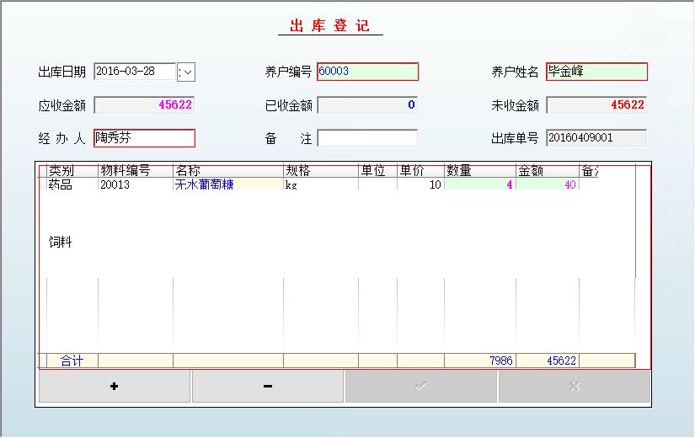Click the 出库日期 date field
The width and height of the screenshot is (695, 438).
click(x=135, y=72)
